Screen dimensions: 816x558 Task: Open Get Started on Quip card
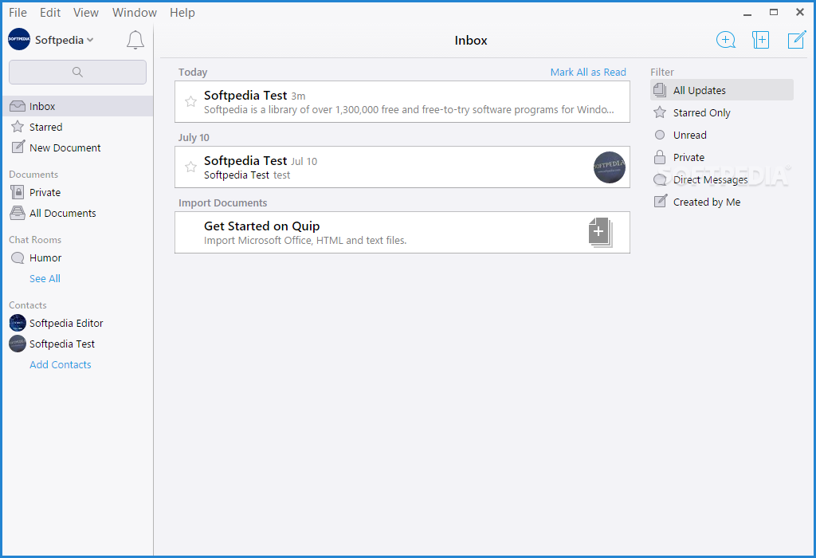(402, 232)
